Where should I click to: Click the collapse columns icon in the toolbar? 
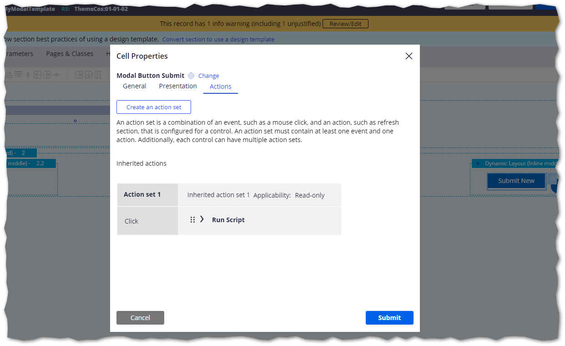pyautogui.click(x=57, y=74)
